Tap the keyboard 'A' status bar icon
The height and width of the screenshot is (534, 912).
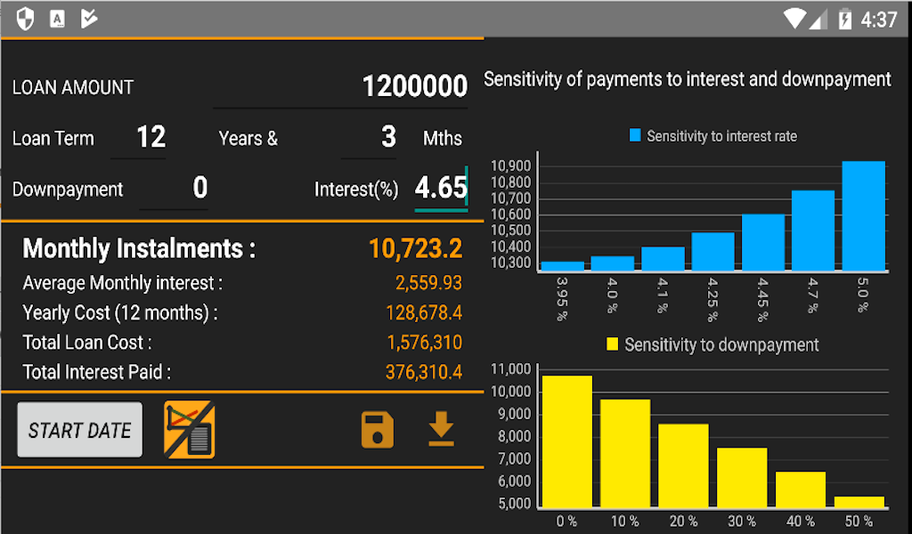pyautogui.click(x=57, y=20)
